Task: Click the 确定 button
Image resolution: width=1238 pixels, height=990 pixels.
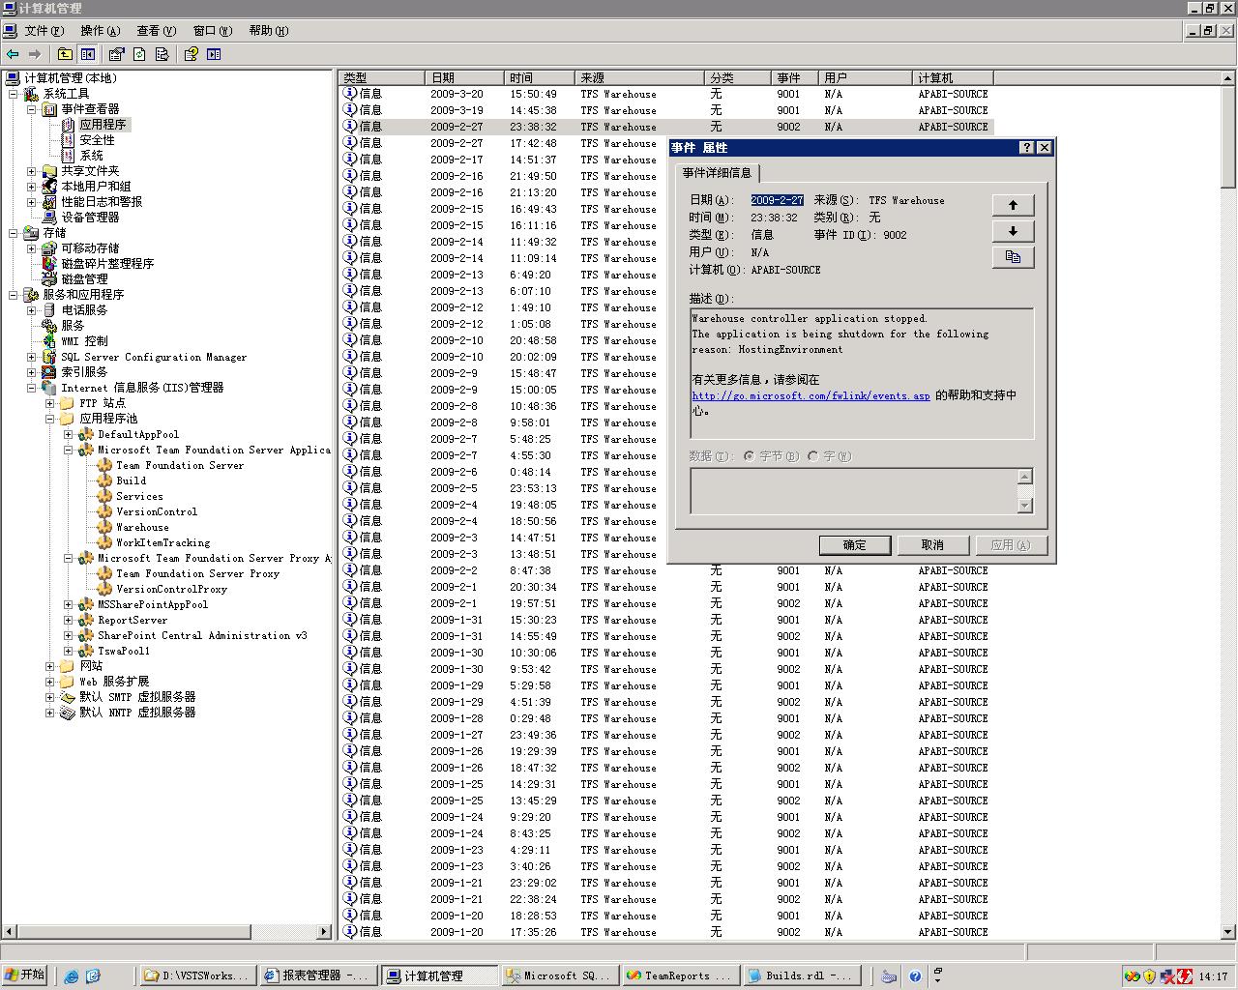Action: [x=855, y=545]
